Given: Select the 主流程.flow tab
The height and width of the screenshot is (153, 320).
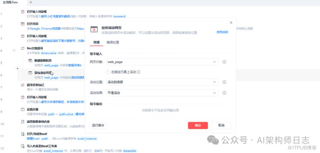Looking at the screenshot, I should click(10, 3).
